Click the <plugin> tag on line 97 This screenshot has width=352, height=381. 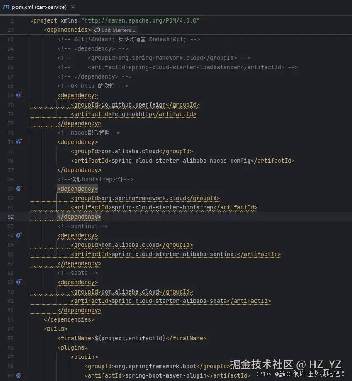click(84, 357)
